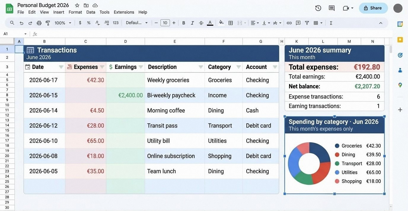Undo the last action
The width and height of the screenshot is (408, 211).
(x=21, y=23)
